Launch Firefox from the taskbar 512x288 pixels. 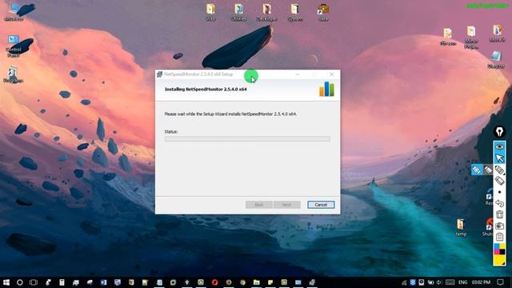tap(229, 282)
